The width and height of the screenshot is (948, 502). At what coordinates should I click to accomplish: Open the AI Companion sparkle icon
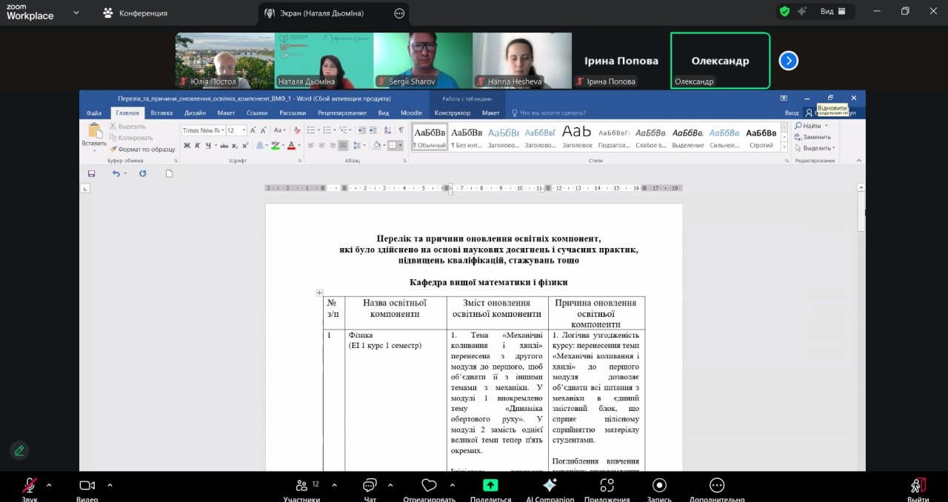click(x=550, y=486)
